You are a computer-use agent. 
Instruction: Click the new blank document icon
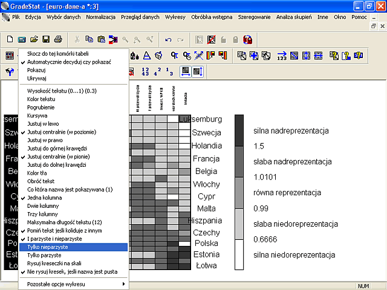coord(10,39)
